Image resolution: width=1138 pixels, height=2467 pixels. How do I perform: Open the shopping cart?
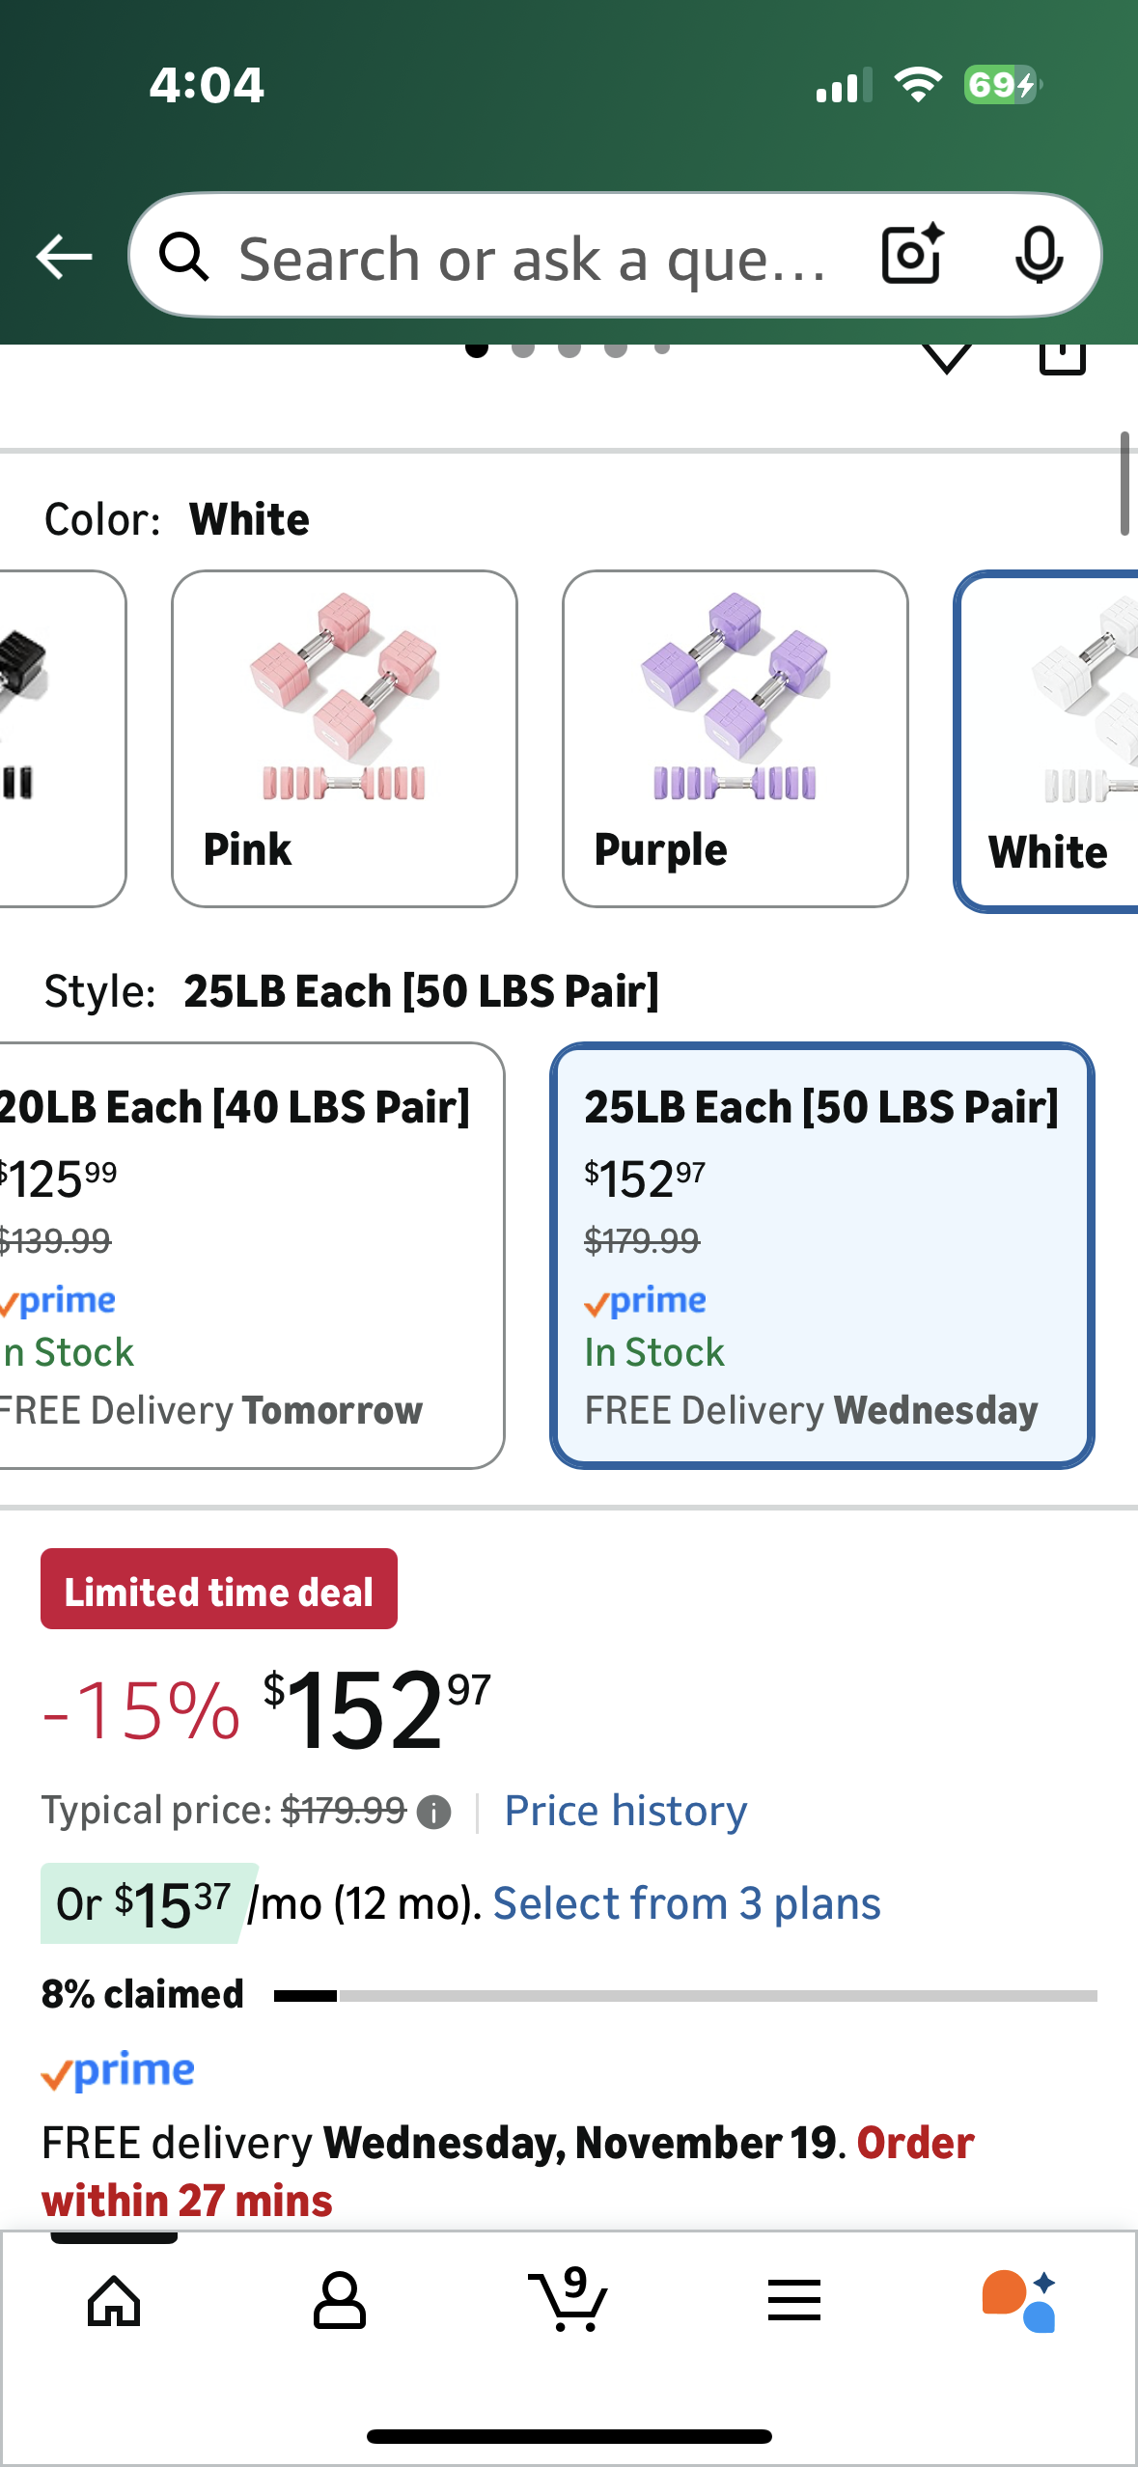point(569,2300)
